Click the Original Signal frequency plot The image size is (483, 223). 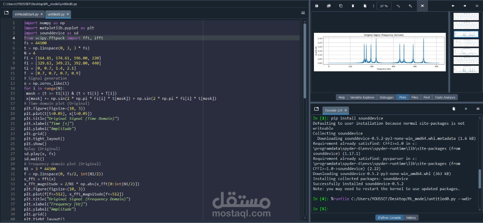tap(380, 52)
